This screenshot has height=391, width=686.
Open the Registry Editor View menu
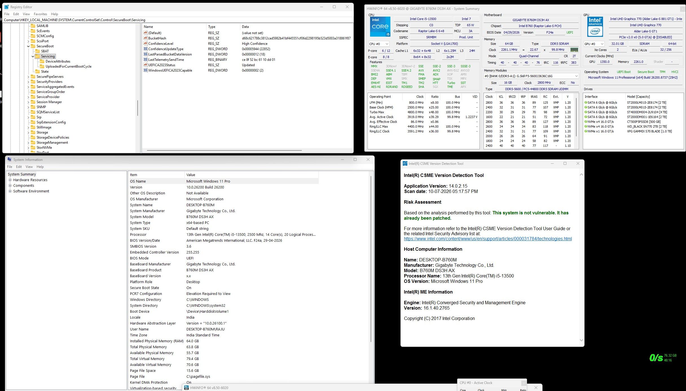point(26,14)
